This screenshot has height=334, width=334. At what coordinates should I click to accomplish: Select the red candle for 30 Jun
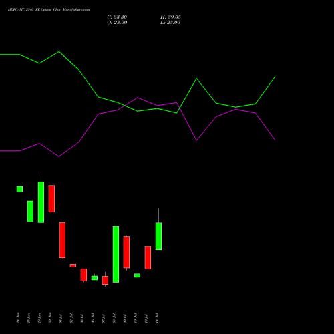(x=51, y=198)
